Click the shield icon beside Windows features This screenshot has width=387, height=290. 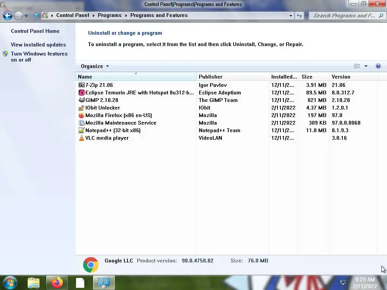5,54
